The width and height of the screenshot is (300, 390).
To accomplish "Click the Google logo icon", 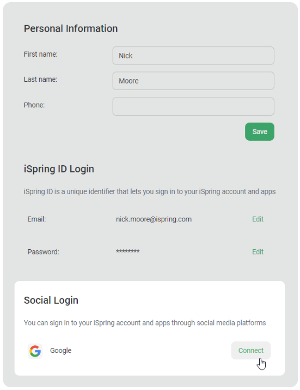I will tap(35, 351).
